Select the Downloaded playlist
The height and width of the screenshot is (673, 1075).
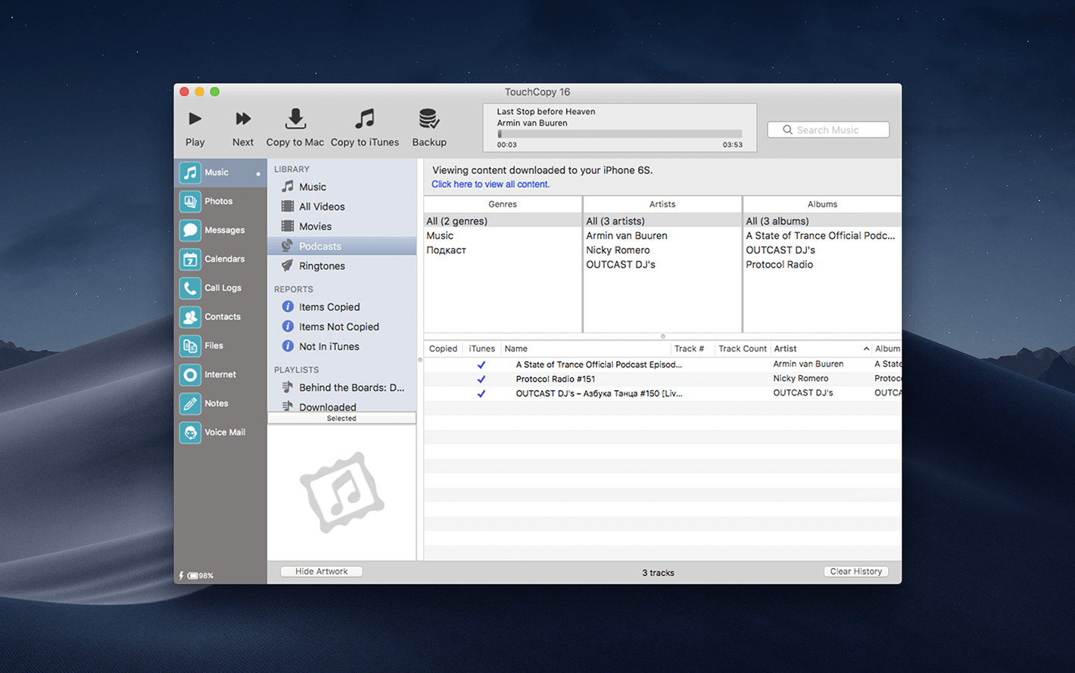click(x=327, y=406)
